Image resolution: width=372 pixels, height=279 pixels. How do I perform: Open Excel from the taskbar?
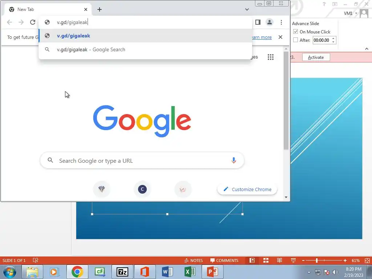click(190, 272)
